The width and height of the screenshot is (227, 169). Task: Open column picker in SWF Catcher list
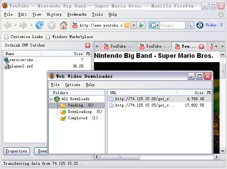click(88, 54)
